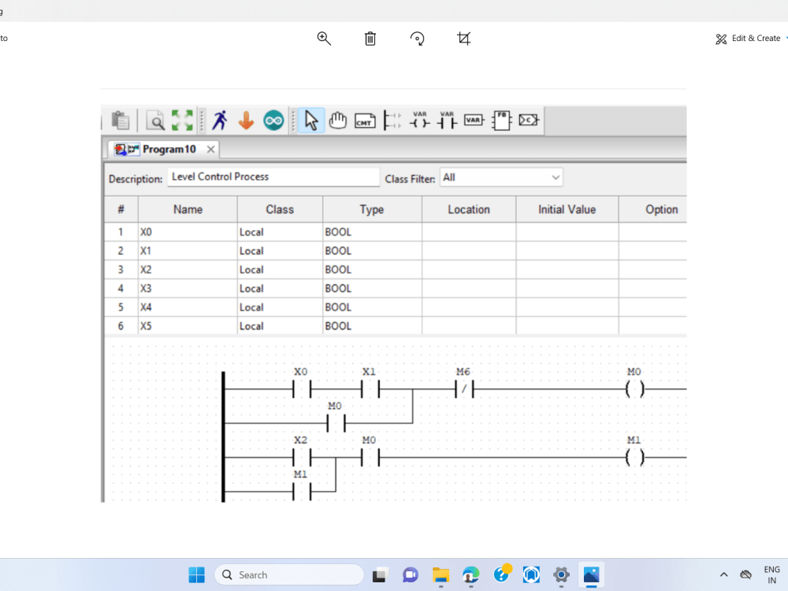Select the CMT comment tool
Image resolution: width=788 pixels, height=591 pixels.
pos(364,121)
